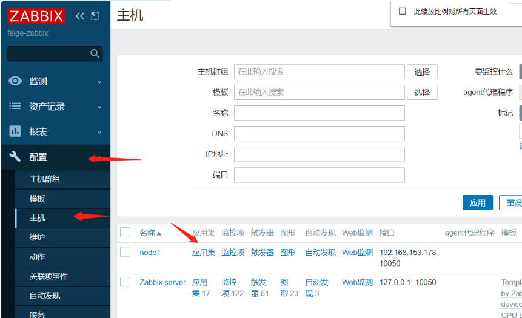The height and width of the screenshot is (318, 522).
Task: Click the Zabbix logo
Action: click(36, 16)
